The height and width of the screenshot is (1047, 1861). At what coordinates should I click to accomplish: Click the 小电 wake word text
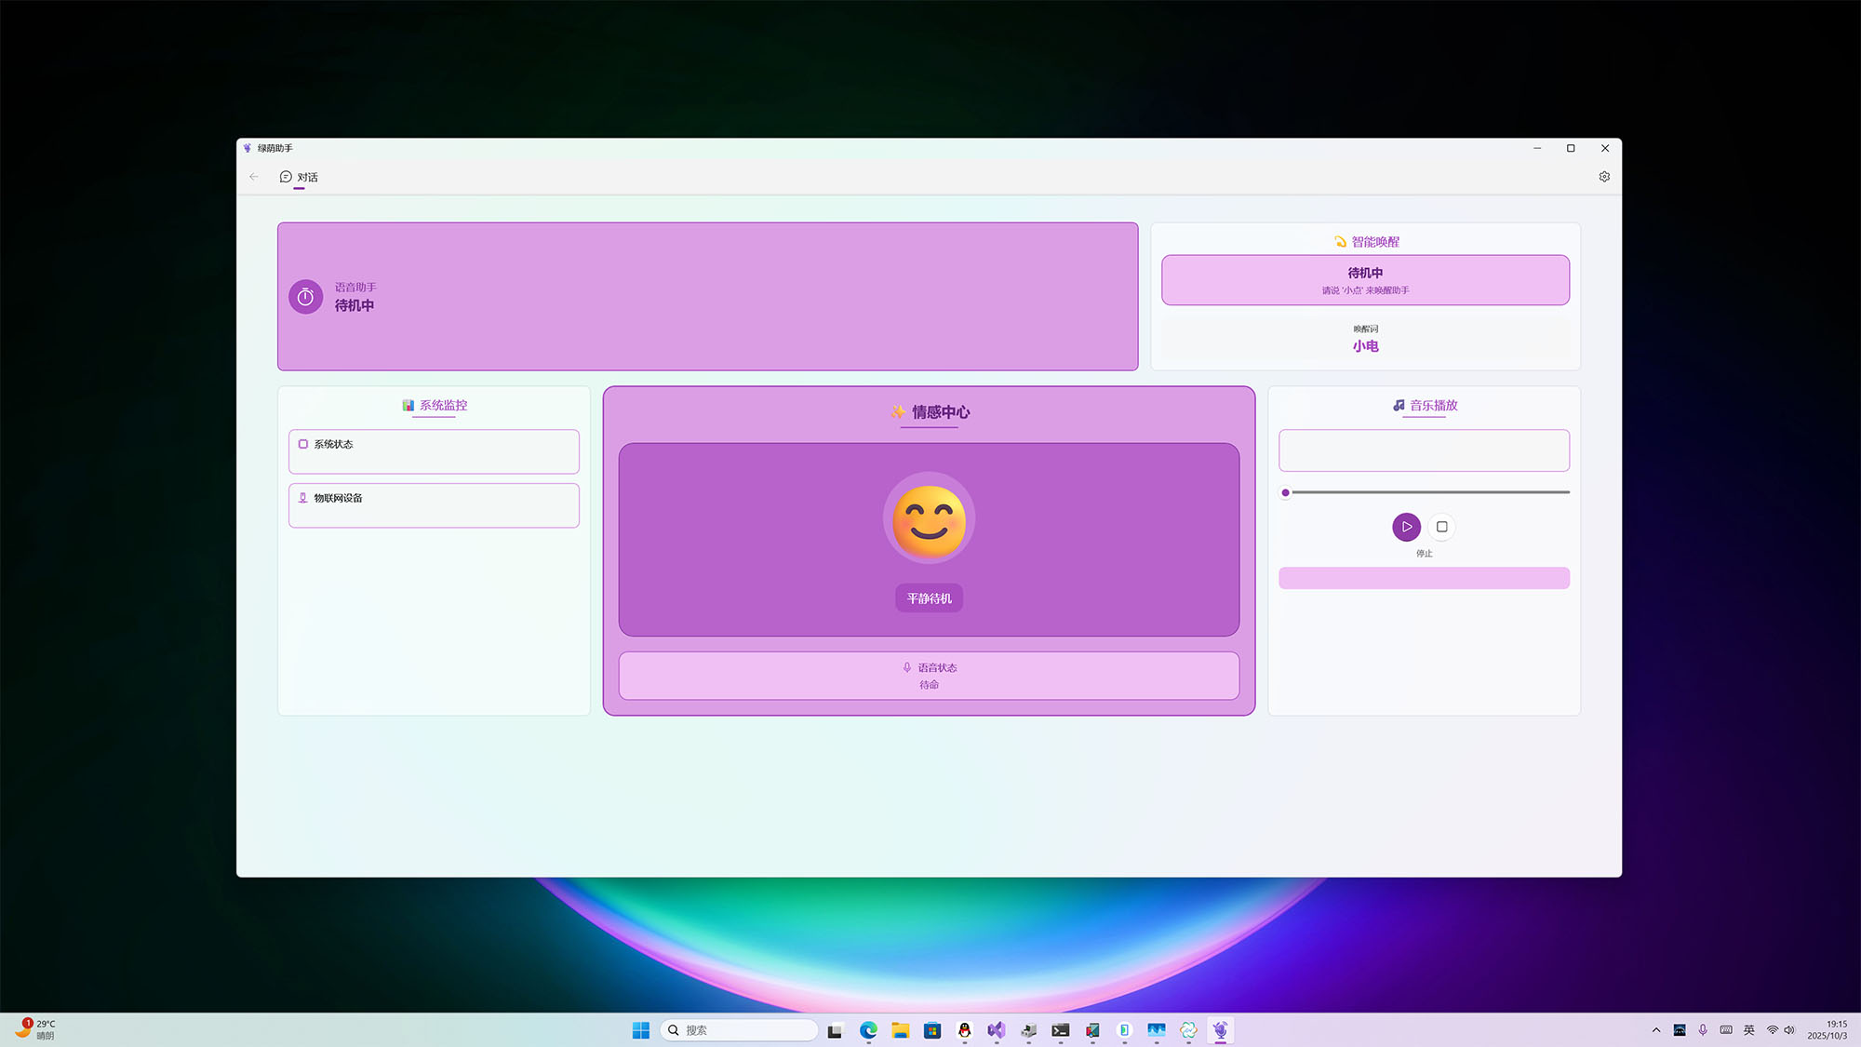tap(1365, 346)
